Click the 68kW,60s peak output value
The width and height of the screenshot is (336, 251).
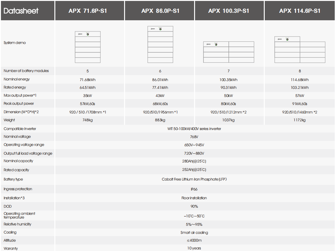point(160,104)
